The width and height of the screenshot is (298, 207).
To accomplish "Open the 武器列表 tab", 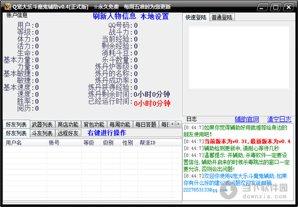I will pyautogui.click(x=42, y=124).
